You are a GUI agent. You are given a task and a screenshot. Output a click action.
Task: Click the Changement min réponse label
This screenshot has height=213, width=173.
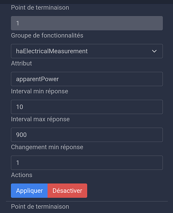pyautogui.click(x=47, y=147)
